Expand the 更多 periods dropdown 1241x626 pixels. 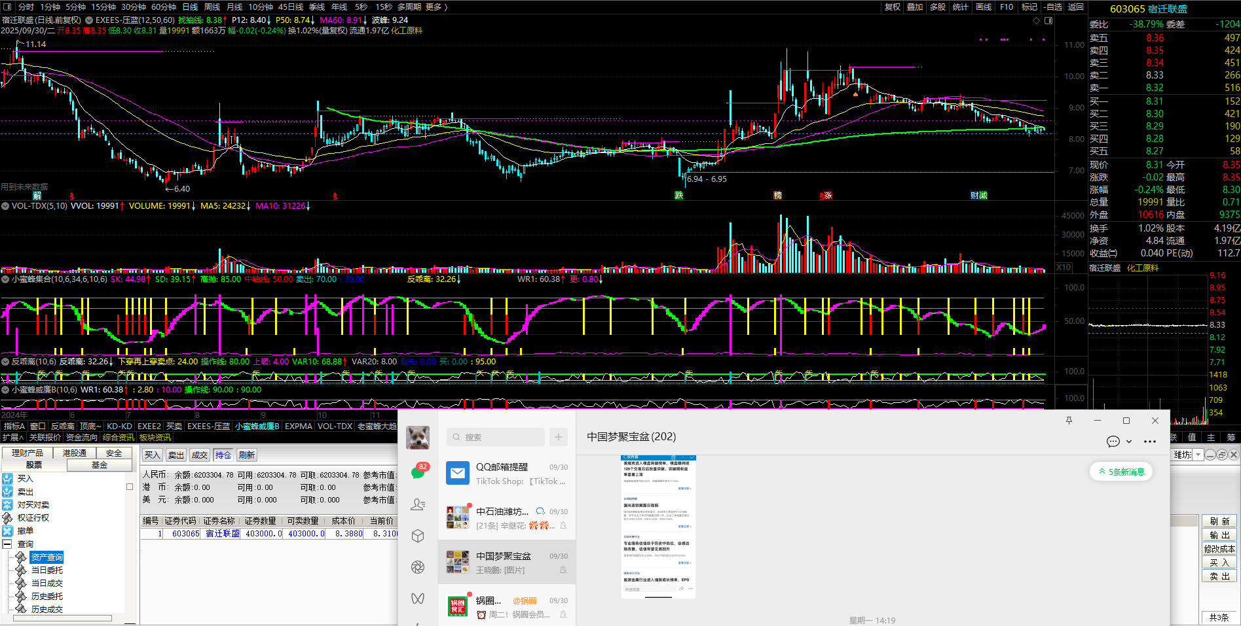[436, 7]
